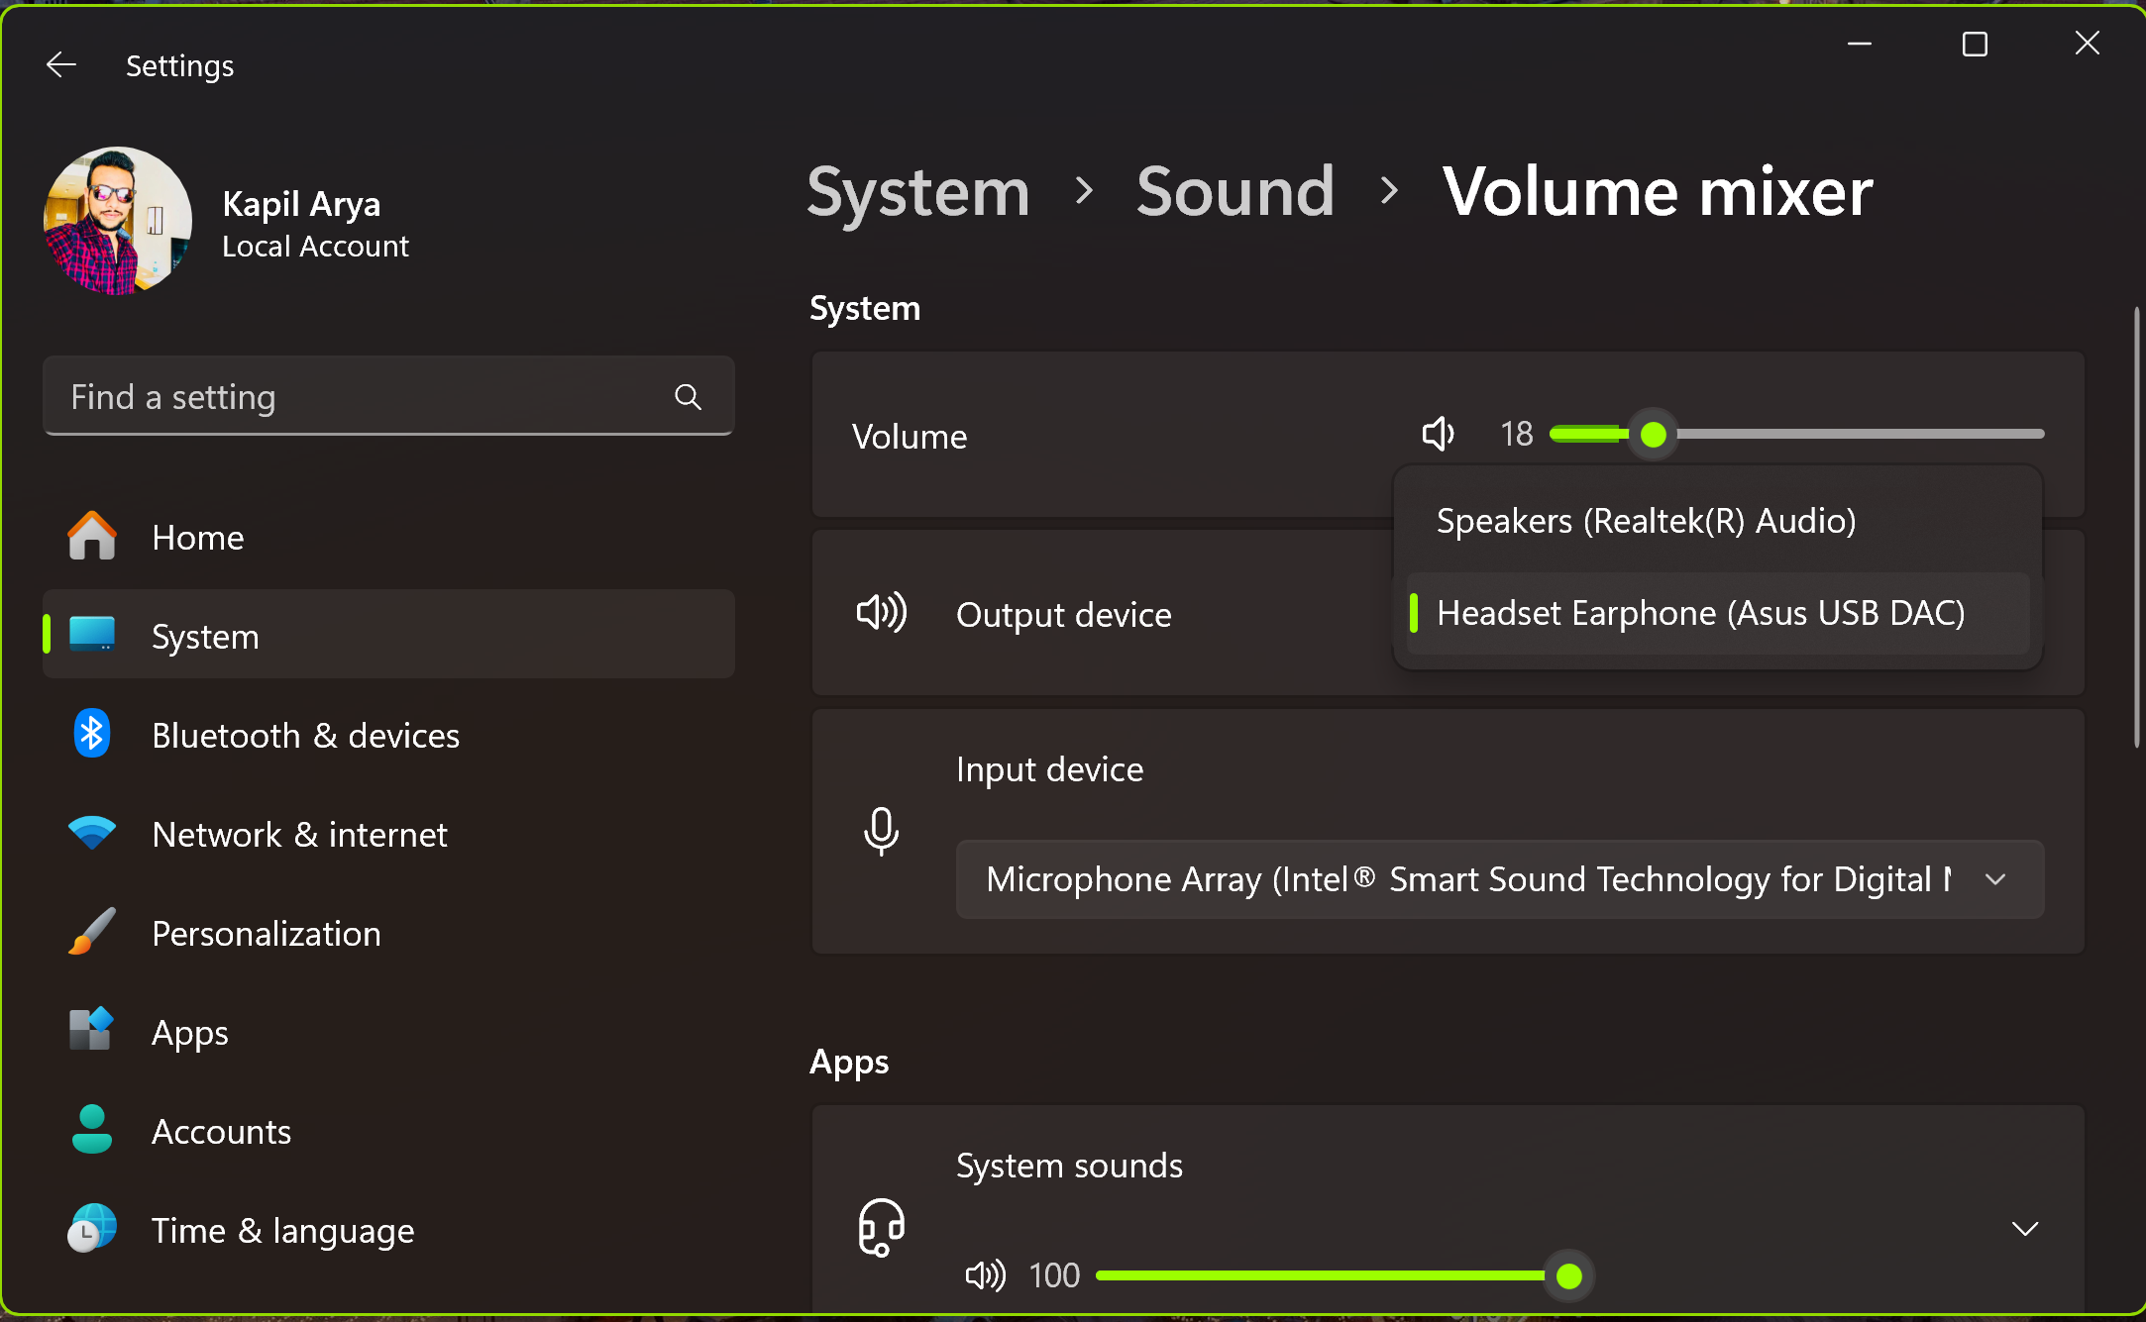The image size is (2146, 1322).
Task: Select Speakers (Realtek(R) Audio) output
Action: pyautogui.click(x=1646, y=521)
